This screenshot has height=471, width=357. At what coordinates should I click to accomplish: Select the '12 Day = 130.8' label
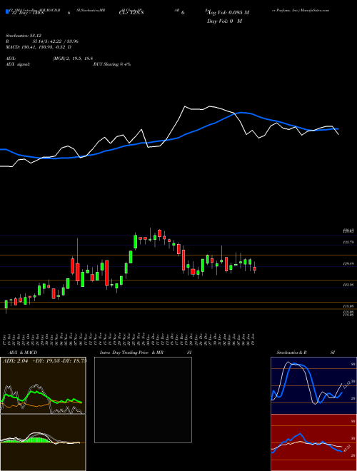click(x=27, y=13)
